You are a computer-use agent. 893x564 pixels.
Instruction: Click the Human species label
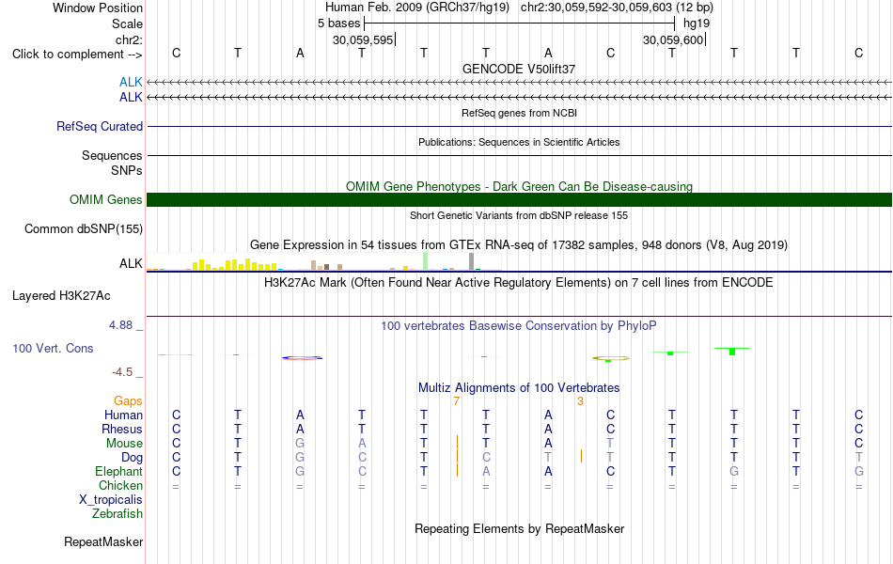coord(123,415)
